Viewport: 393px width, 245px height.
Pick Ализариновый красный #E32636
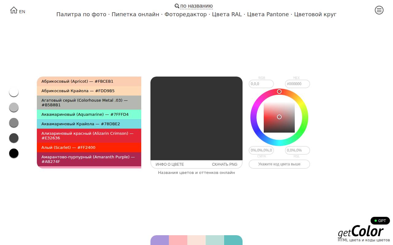[89, 136]
